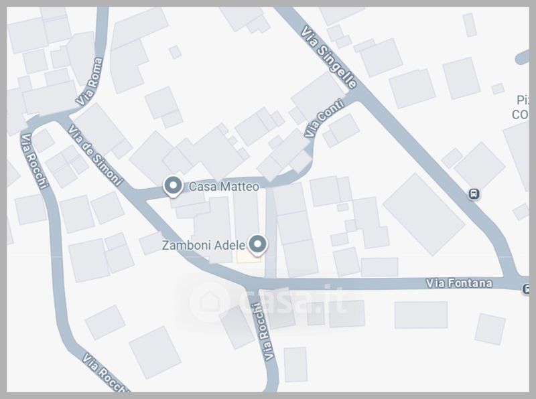Image resolution: width=536 pixels, height=399 pixels.
Task: Open the Casa Matteo place label
Action: 224,187
